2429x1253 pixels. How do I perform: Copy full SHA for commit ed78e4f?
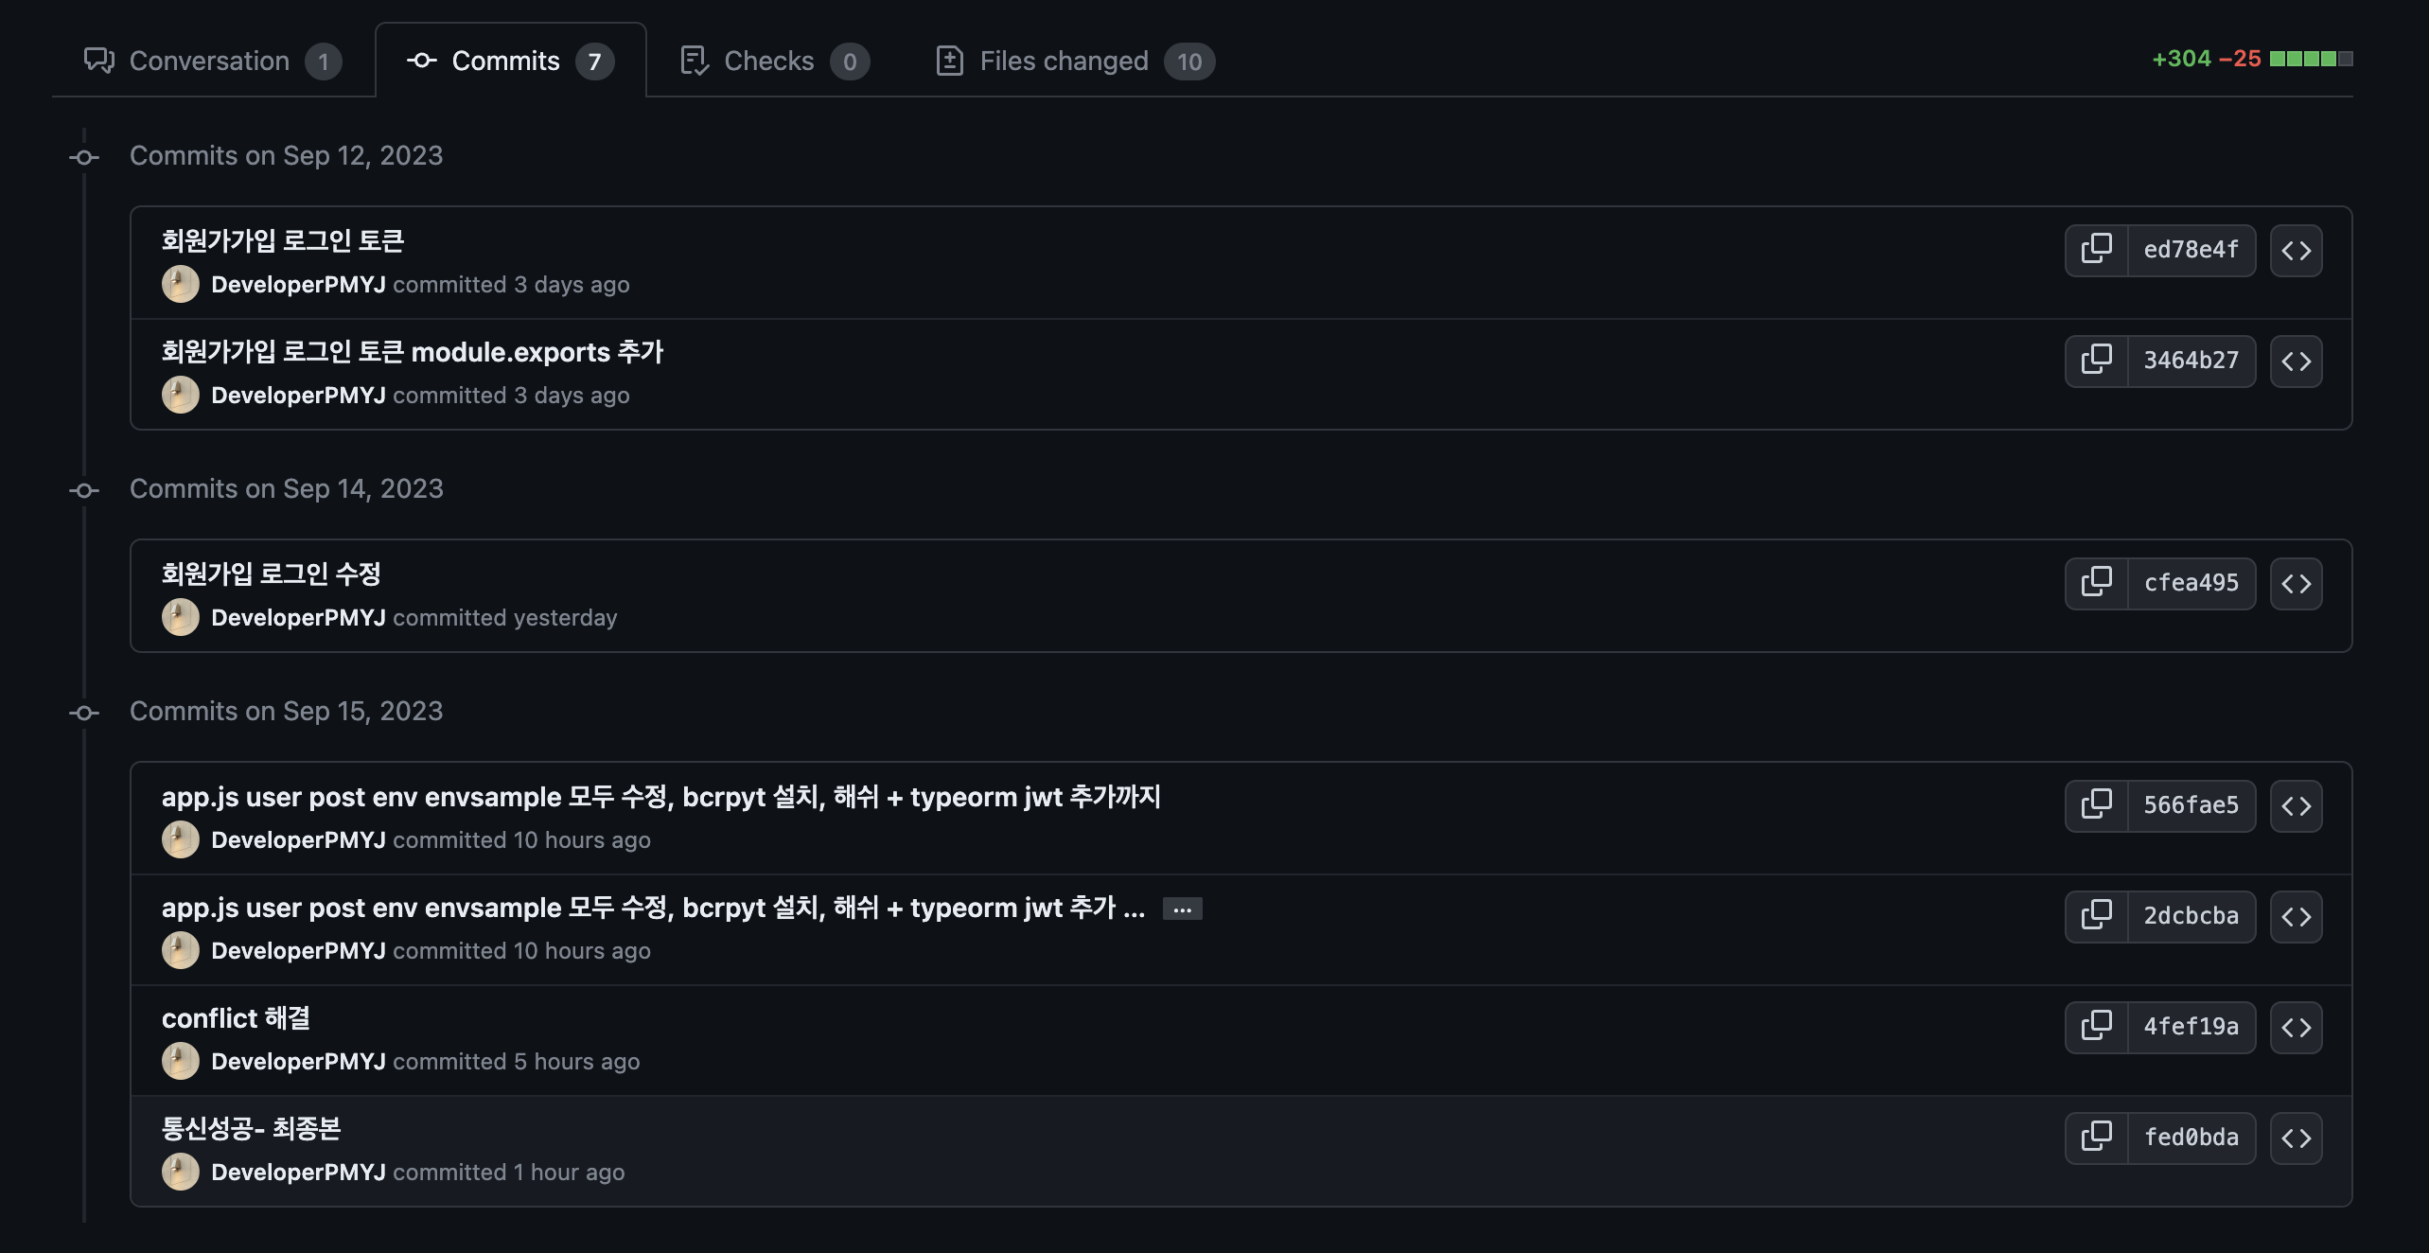2096,250
